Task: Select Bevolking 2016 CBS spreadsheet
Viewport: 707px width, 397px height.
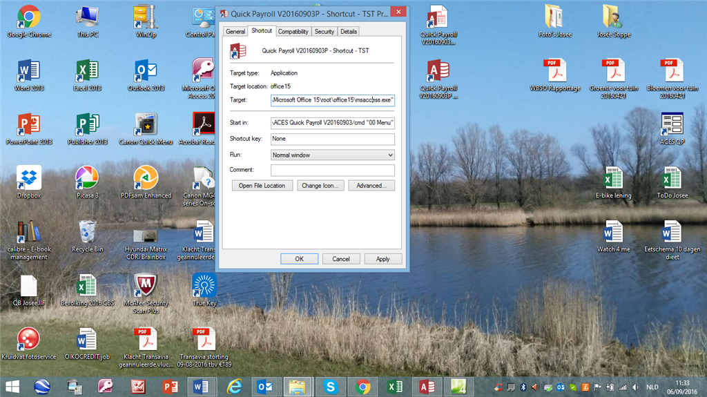Action: (x=88, y=289)
